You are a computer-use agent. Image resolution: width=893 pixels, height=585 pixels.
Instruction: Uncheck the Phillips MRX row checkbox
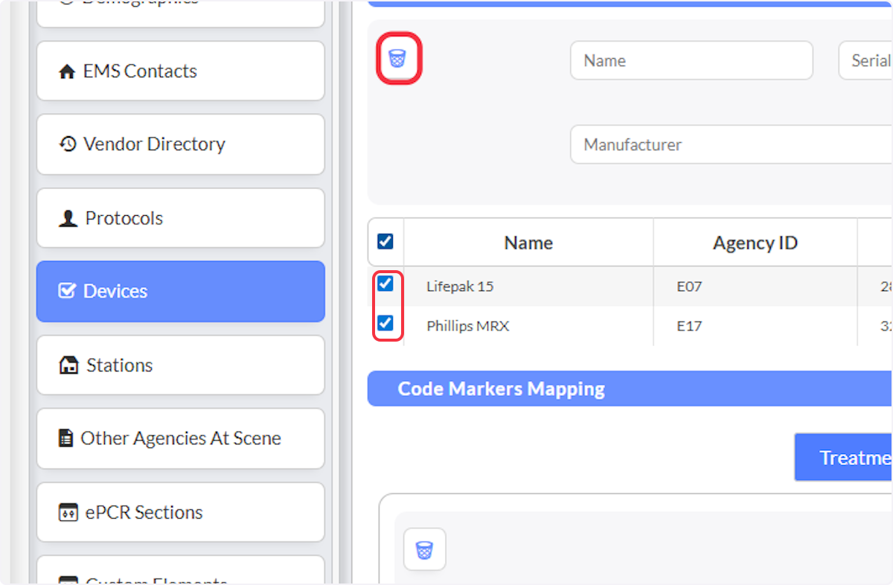385,323
